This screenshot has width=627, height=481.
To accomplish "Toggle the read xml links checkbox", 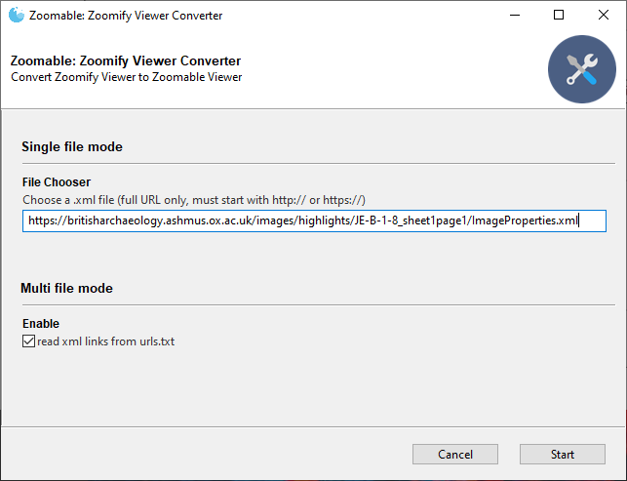I will pos(28,341).
